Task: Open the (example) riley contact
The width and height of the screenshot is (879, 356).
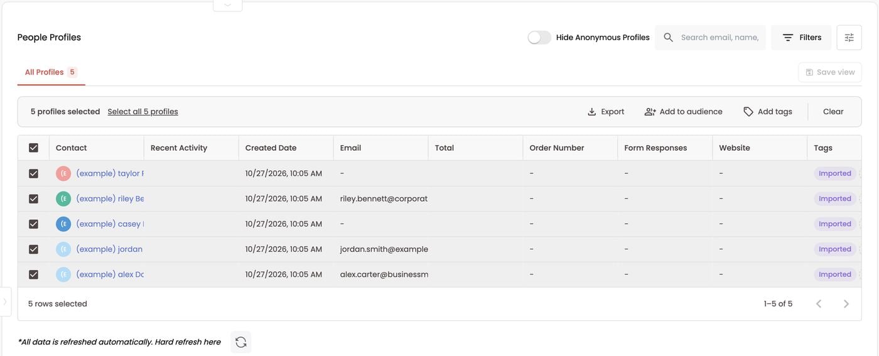Action: 110,198
